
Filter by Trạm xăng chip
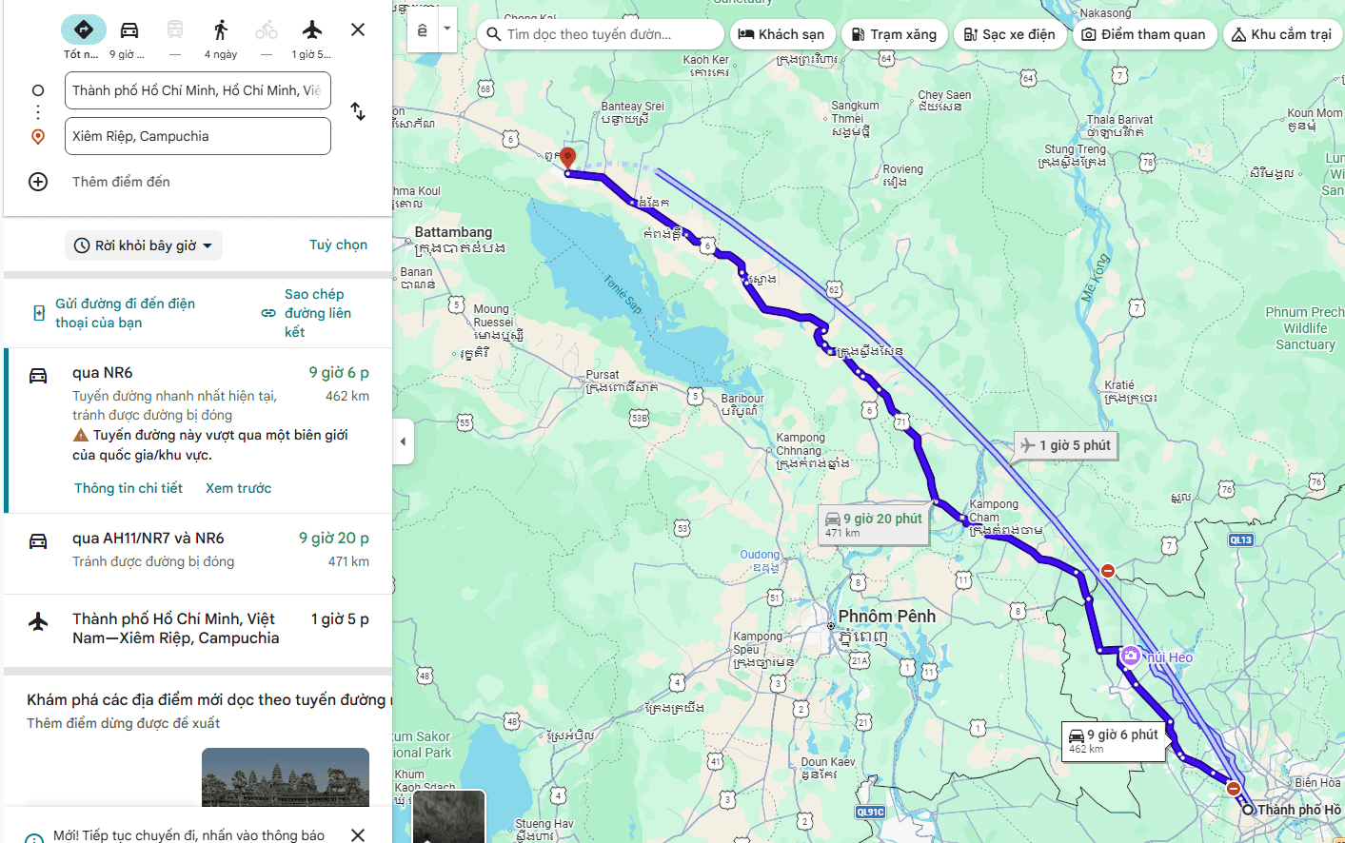tap(895, 34)
